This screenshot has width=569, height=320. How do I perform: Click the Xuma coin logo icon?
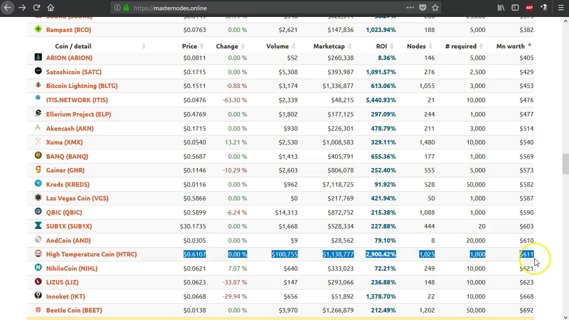coord(38,141)
